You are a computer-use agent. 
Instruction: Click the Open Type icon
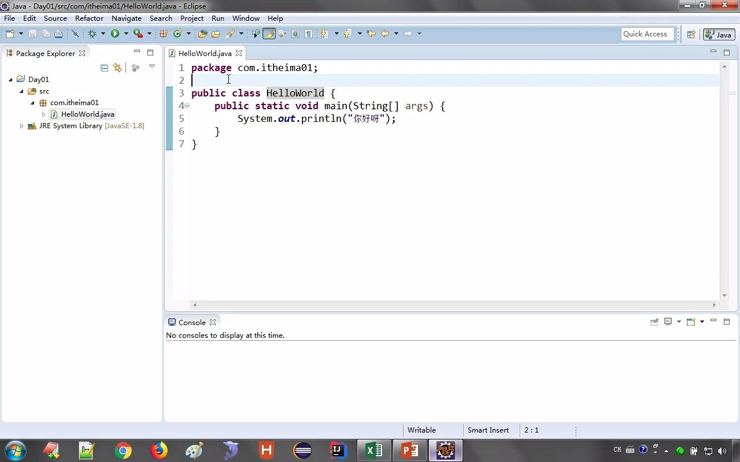pos(202,34)
